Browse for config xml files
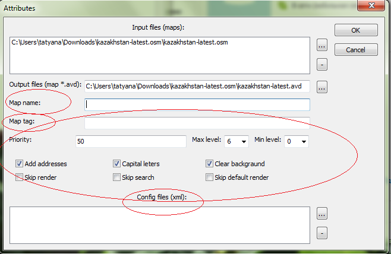Screen dimensions: 391x254 321,214
